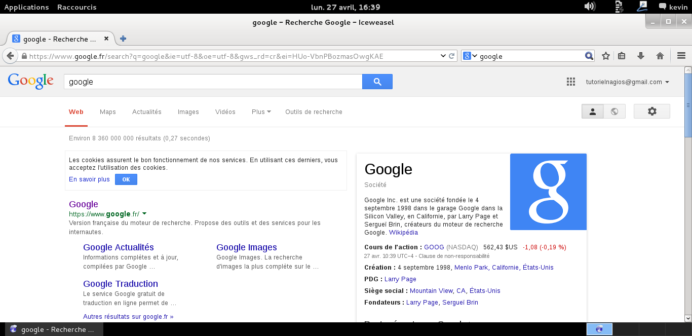Open the volume control in top panel

click(590, 7)
